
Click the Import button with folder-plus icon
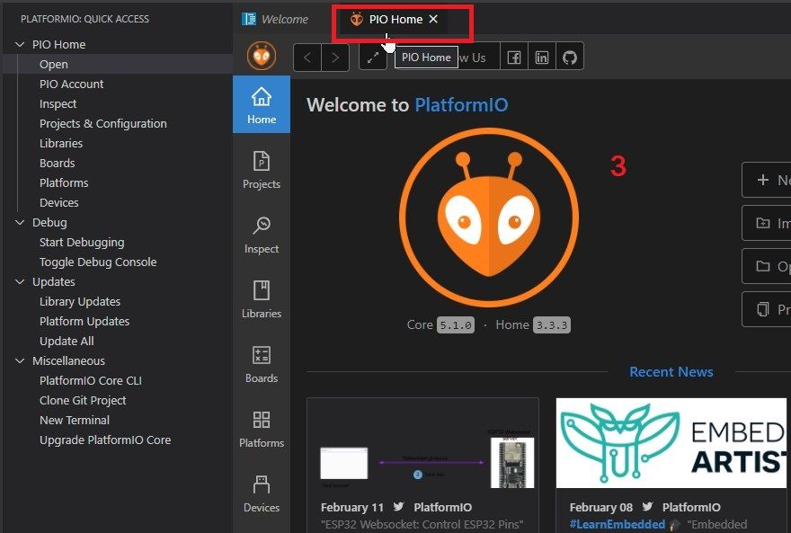[x=767, y=223]
